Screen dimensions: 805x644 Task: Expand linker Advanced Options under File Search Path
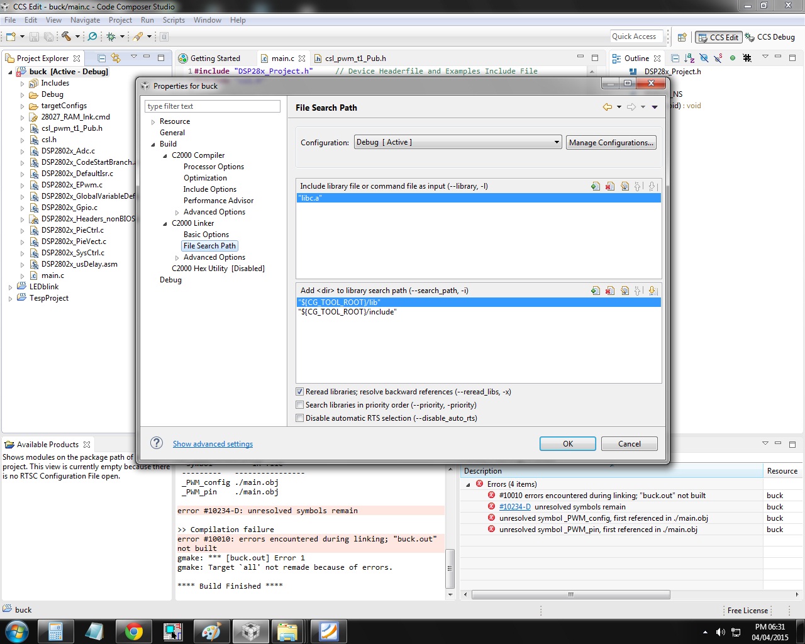click(x=177, y=258)
